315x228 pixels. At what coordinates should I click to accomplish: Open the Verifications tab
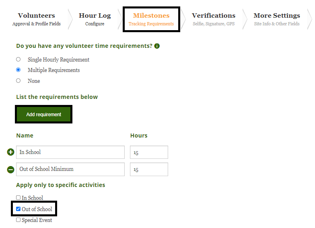coord(213,19)
